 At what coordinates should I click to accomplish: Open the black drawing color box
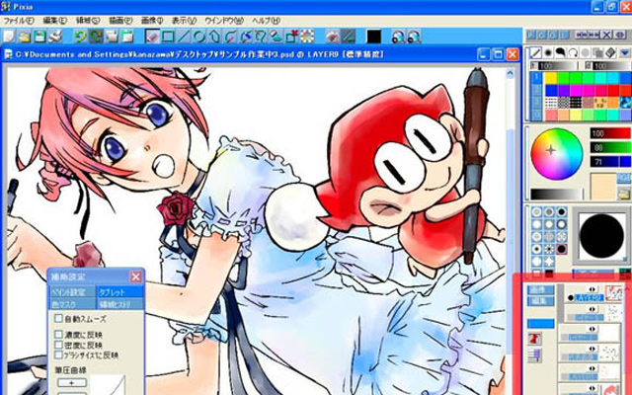373,37
